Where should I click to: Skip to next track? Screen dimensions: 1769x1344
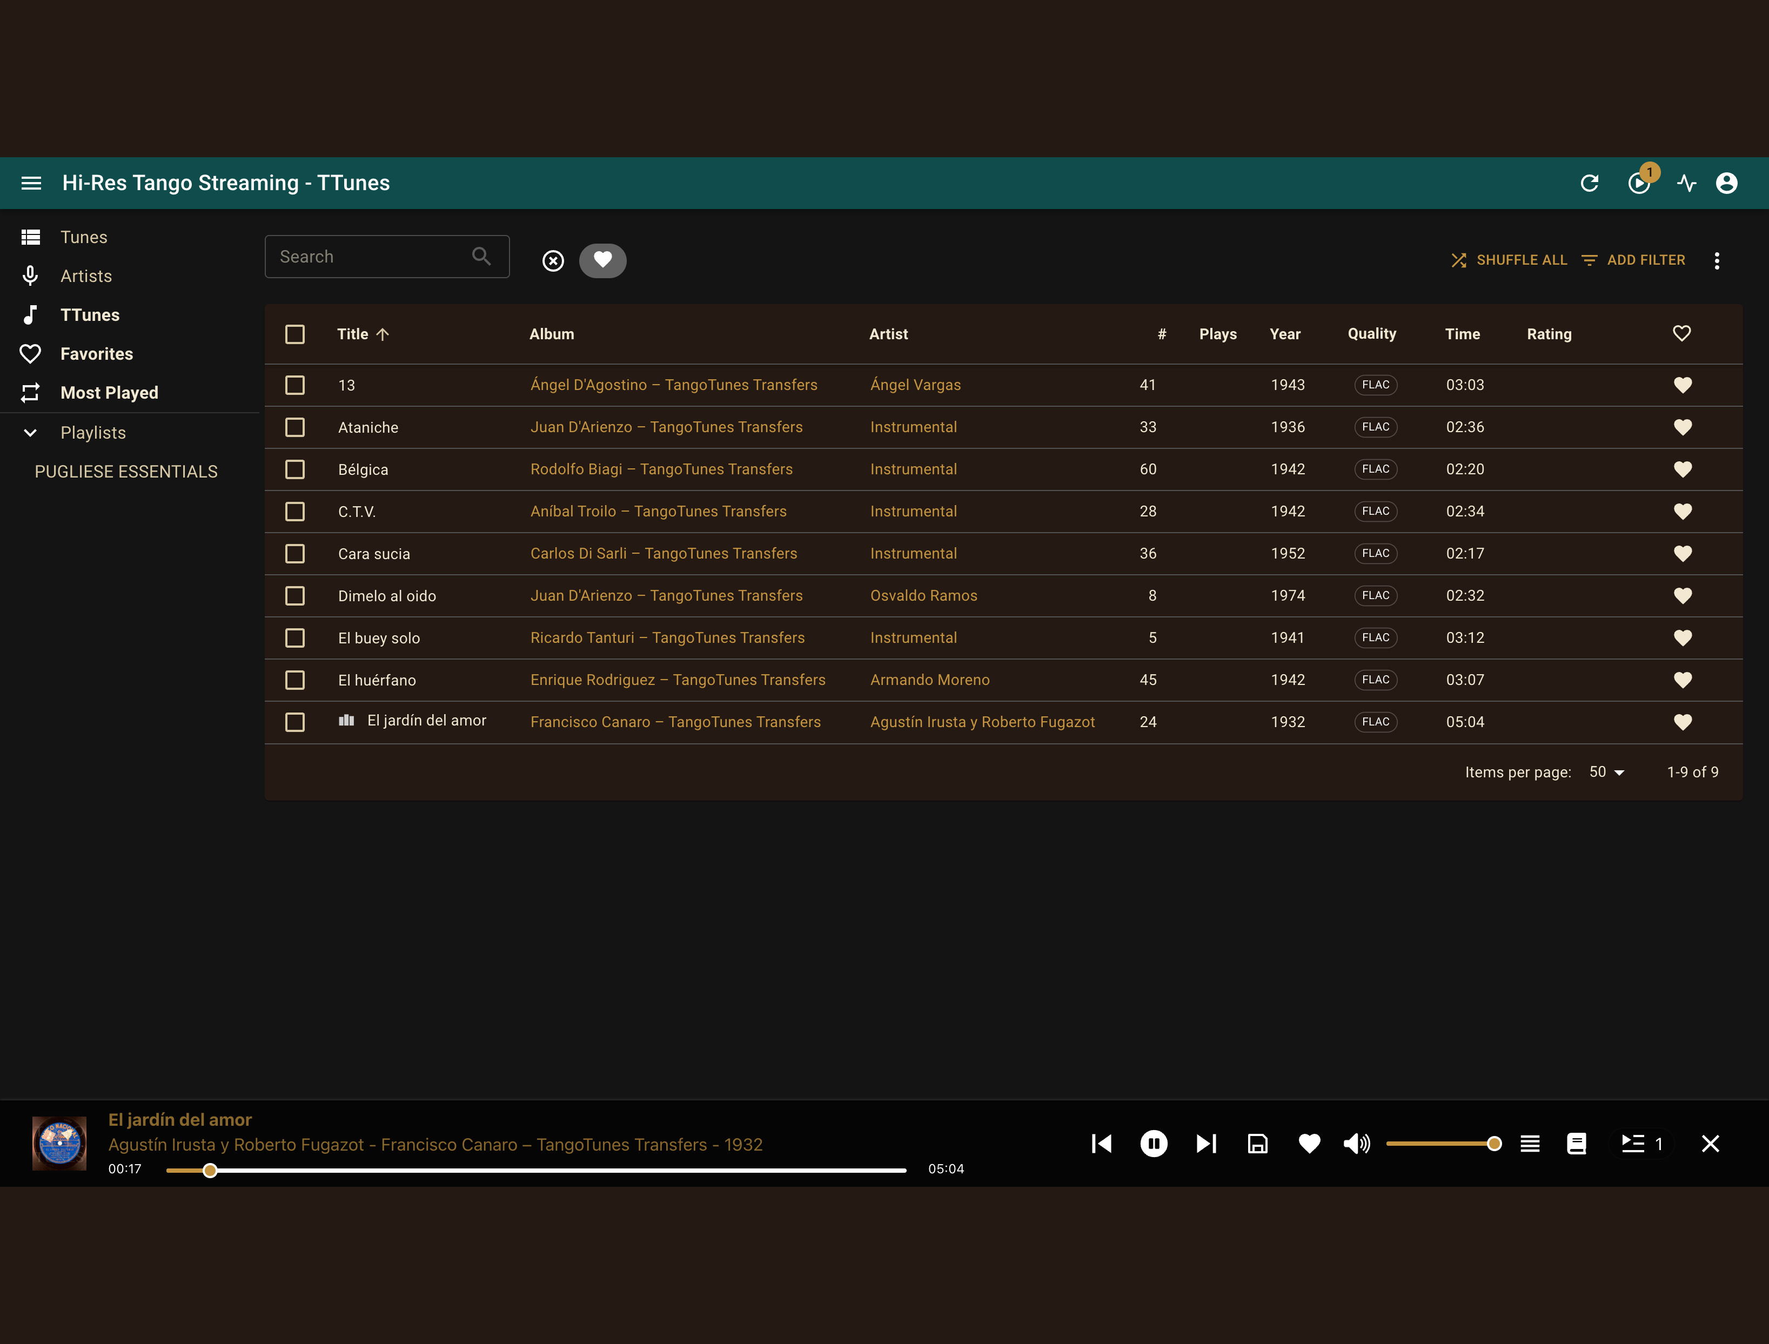[x=1206, y=1143]
